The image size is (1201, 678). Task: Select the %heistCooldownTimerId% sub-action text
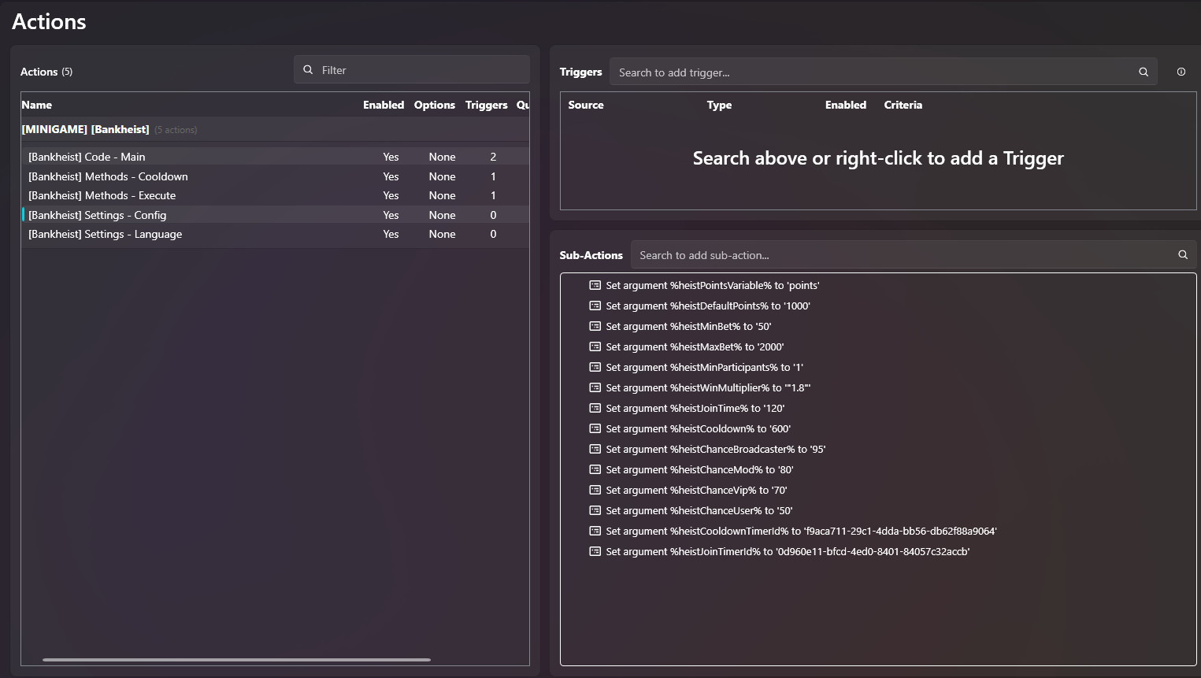pyautogui.click(x=802, y=531)
